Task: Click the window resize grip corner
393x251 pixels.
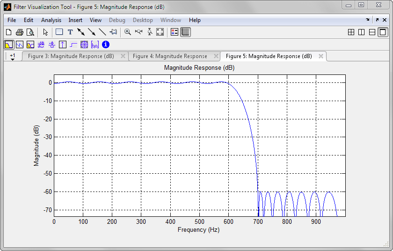Action: point(386,244)
